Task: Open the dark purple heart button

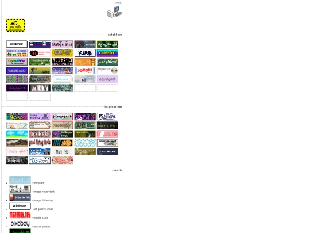Action: [x=17, y=88]
